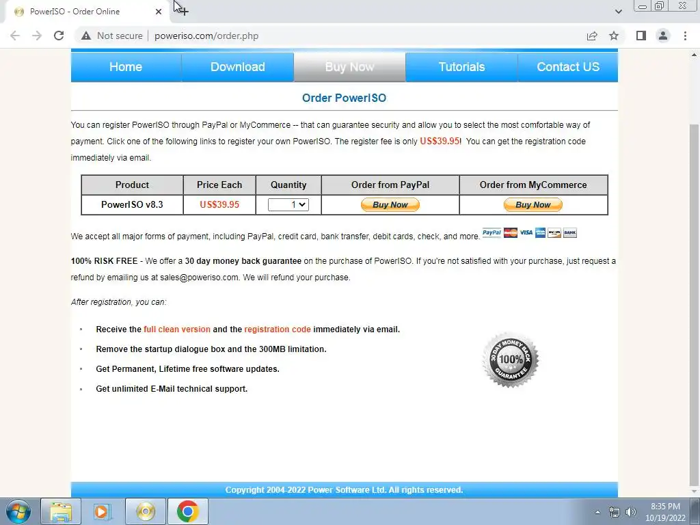Open the Download navigation tab
The height and width of the screenshot is (525, 700).
[237, 67]
